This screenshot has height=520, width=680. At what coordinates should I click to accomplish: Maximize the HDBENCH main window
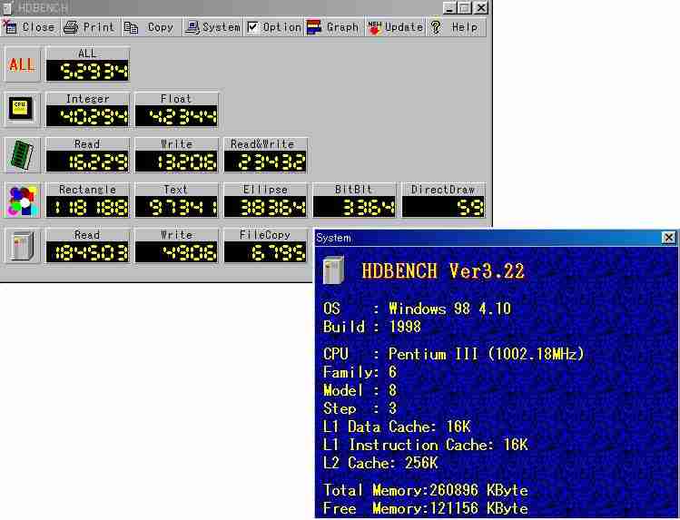464,8
